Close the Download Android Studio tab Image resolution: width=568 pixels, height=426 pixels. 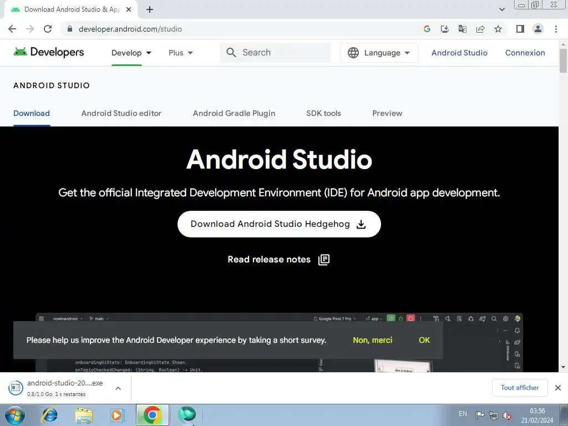click(129, 9)
